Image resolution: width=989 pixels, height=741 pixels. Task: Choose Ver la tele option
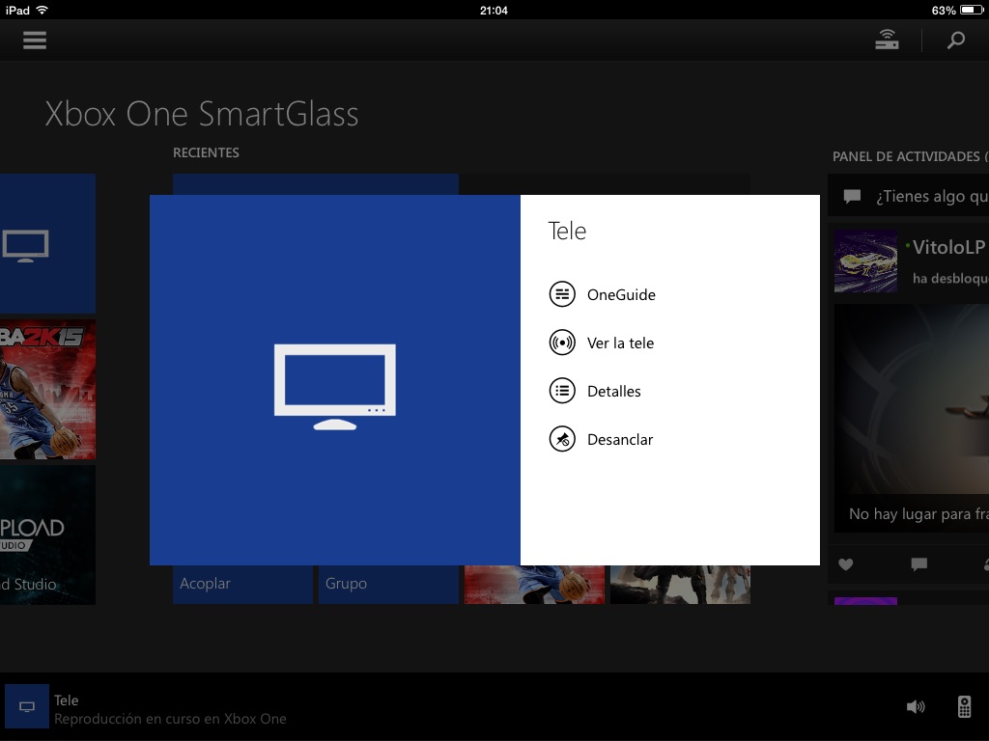[x=621, y=343]
